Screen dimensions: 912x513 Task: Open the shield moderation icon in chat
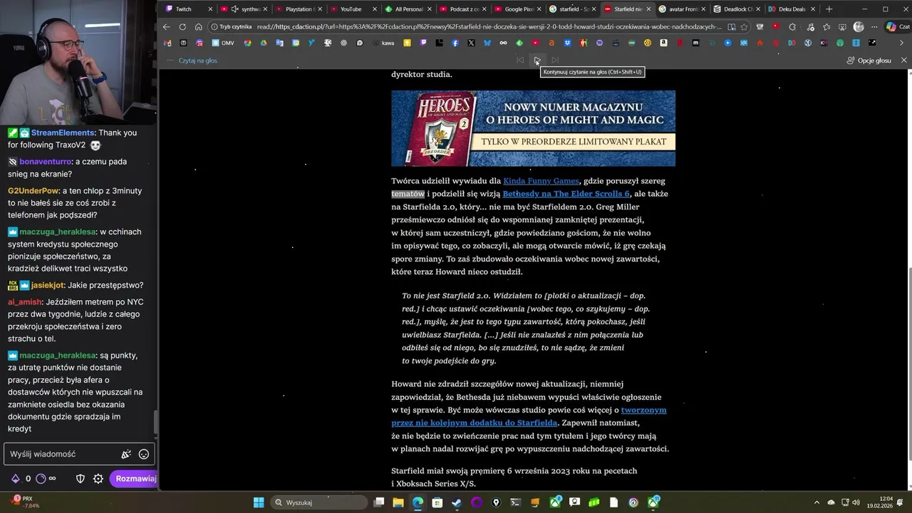pos(81,479)
